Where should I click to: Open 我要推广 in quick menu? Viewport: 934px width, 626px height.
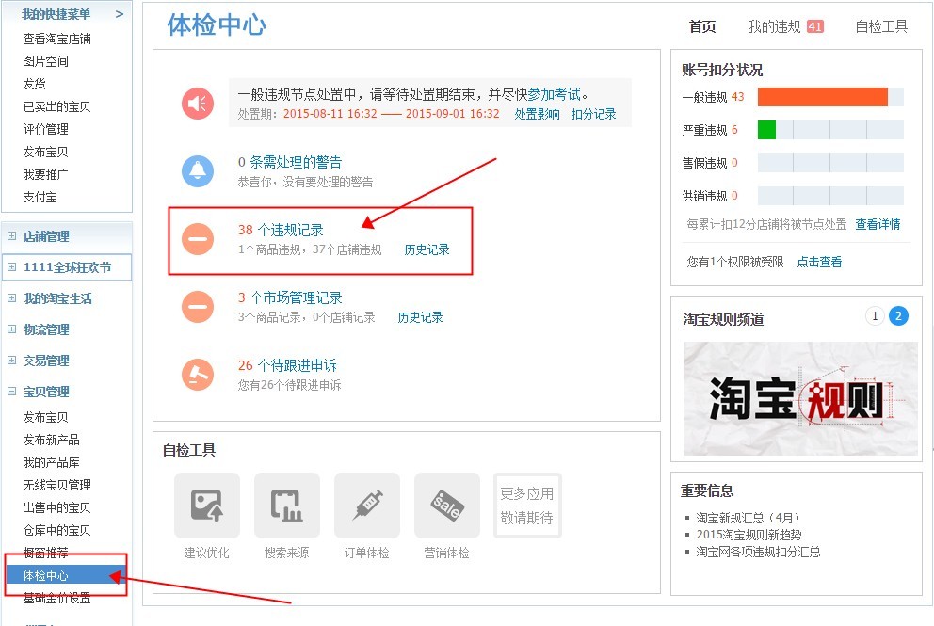pyautogui.click(x=45, y=174)
